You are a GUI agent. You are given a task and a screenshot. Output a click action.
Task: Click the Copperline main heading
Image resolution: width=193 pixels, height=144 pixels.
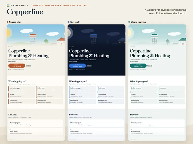(x=25, y=12)
